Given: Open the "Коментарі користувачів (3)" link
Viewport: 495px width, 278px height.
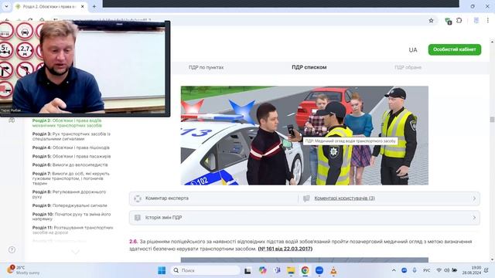Looking at the screenshot, I should pyautogui.click(x=344, y=198).
